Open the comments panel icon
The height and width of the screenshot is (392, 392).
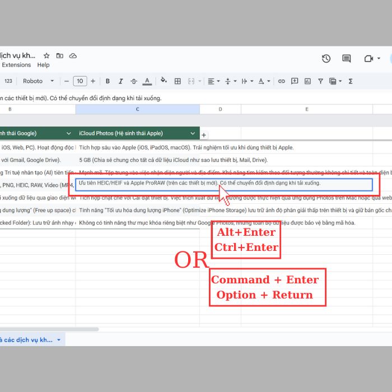(346, 59)
